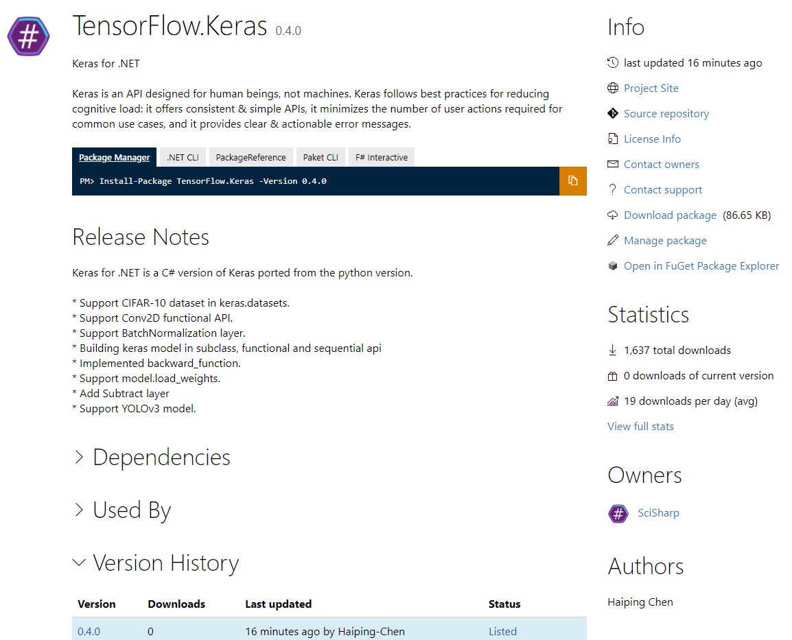The width and height of the screenshot is (792, 640).
Task: Click the globe icon next to Project Site
Action: 613,88
